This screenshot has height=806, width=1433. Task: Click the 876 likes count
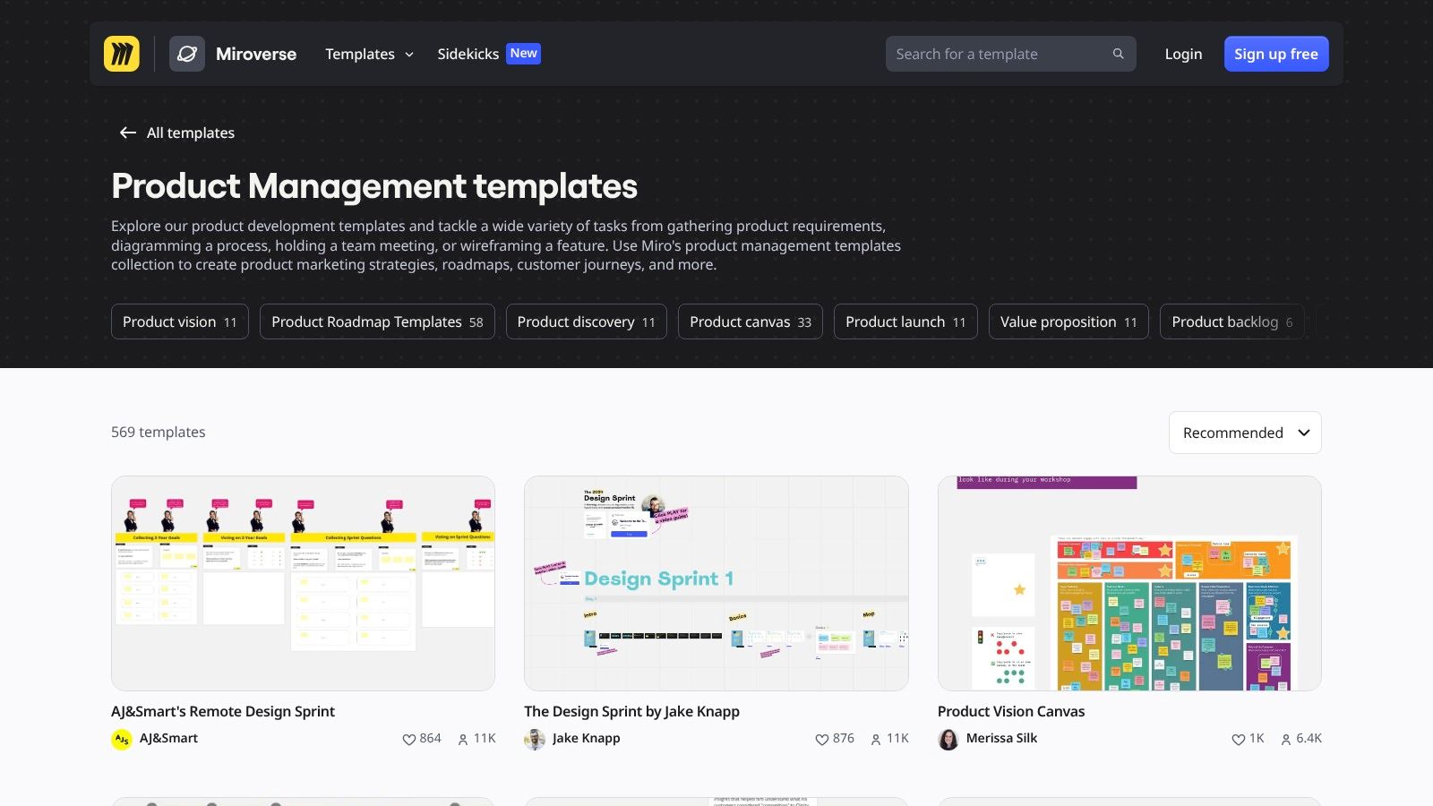(844, 738)
